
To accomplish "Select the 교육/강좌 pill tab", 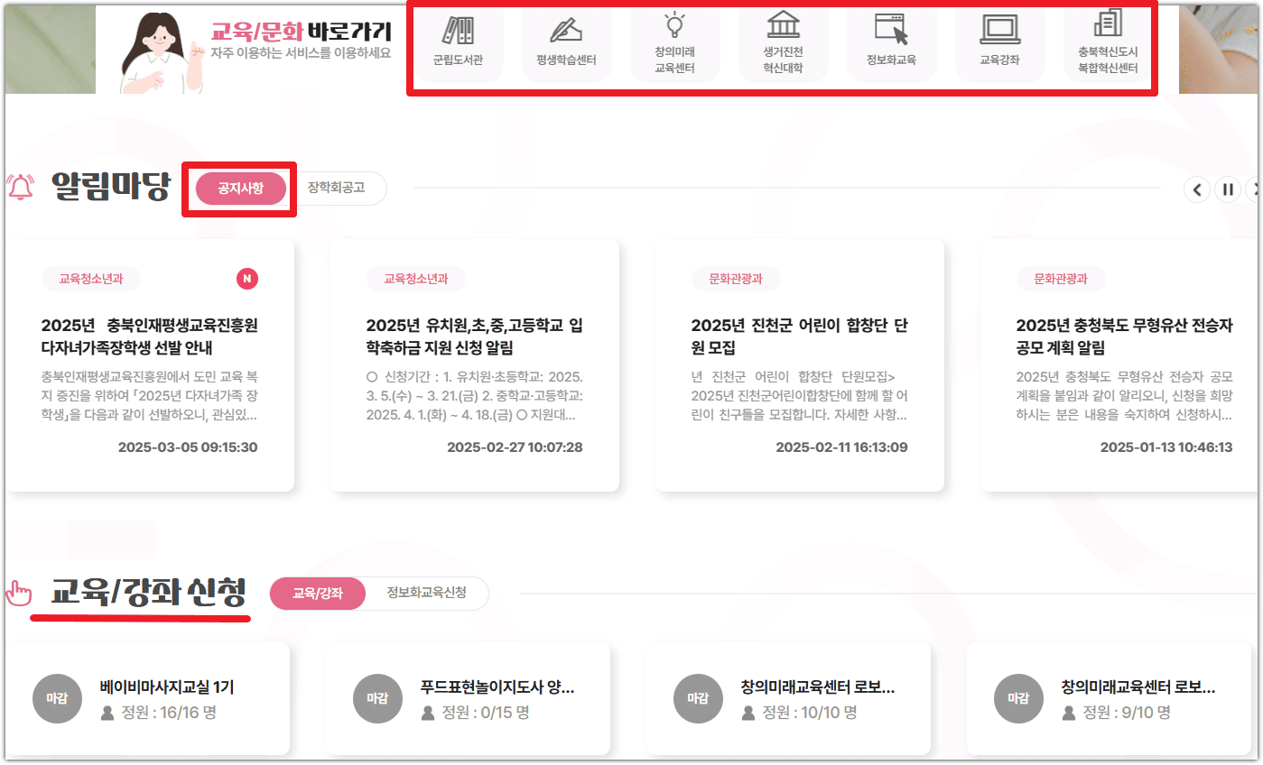I will pyautogui.click(x=318, y=593).
